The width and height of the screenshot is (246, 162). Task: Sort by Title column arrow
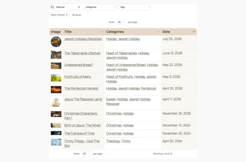[102, 32]
